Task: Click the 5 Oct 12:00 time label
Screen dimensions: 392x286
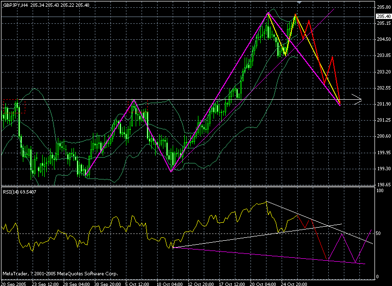Action: tap(138, 284)
